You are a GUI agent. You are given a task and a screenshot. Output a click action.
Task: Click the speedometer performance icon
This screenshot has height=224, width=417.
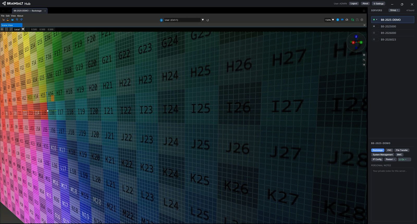347,20
